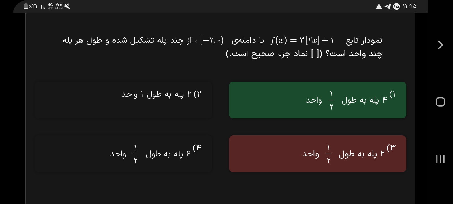Select answer option ۲, ۲ پله به طول ۱ واحد
The image size is (453, 204).
[x=123, y=100]
